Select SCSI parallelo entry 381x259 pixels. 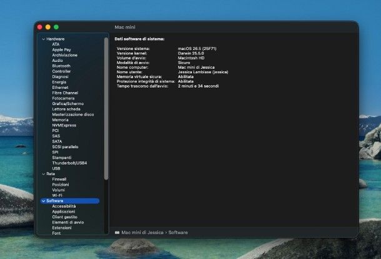point(65,147)
